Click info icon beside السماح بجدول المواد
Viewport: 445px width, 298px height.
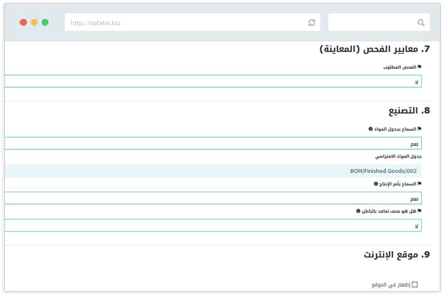coord(370,129)
